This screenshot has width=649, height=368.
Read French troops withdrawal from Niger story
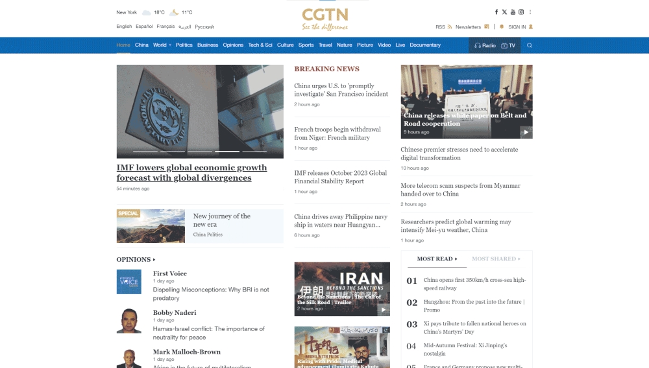[337, 133]
